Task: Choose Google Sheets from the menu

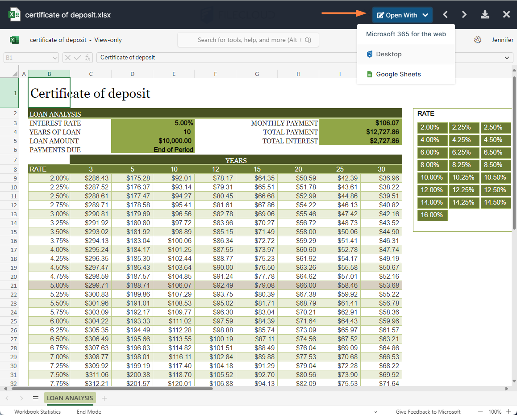Action: [x=398, y=74]
